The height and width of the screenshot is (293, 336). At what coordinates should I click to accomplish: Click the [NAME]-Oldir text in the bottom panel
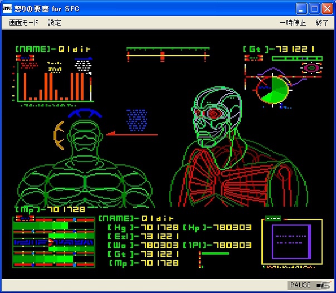[136, 218]
